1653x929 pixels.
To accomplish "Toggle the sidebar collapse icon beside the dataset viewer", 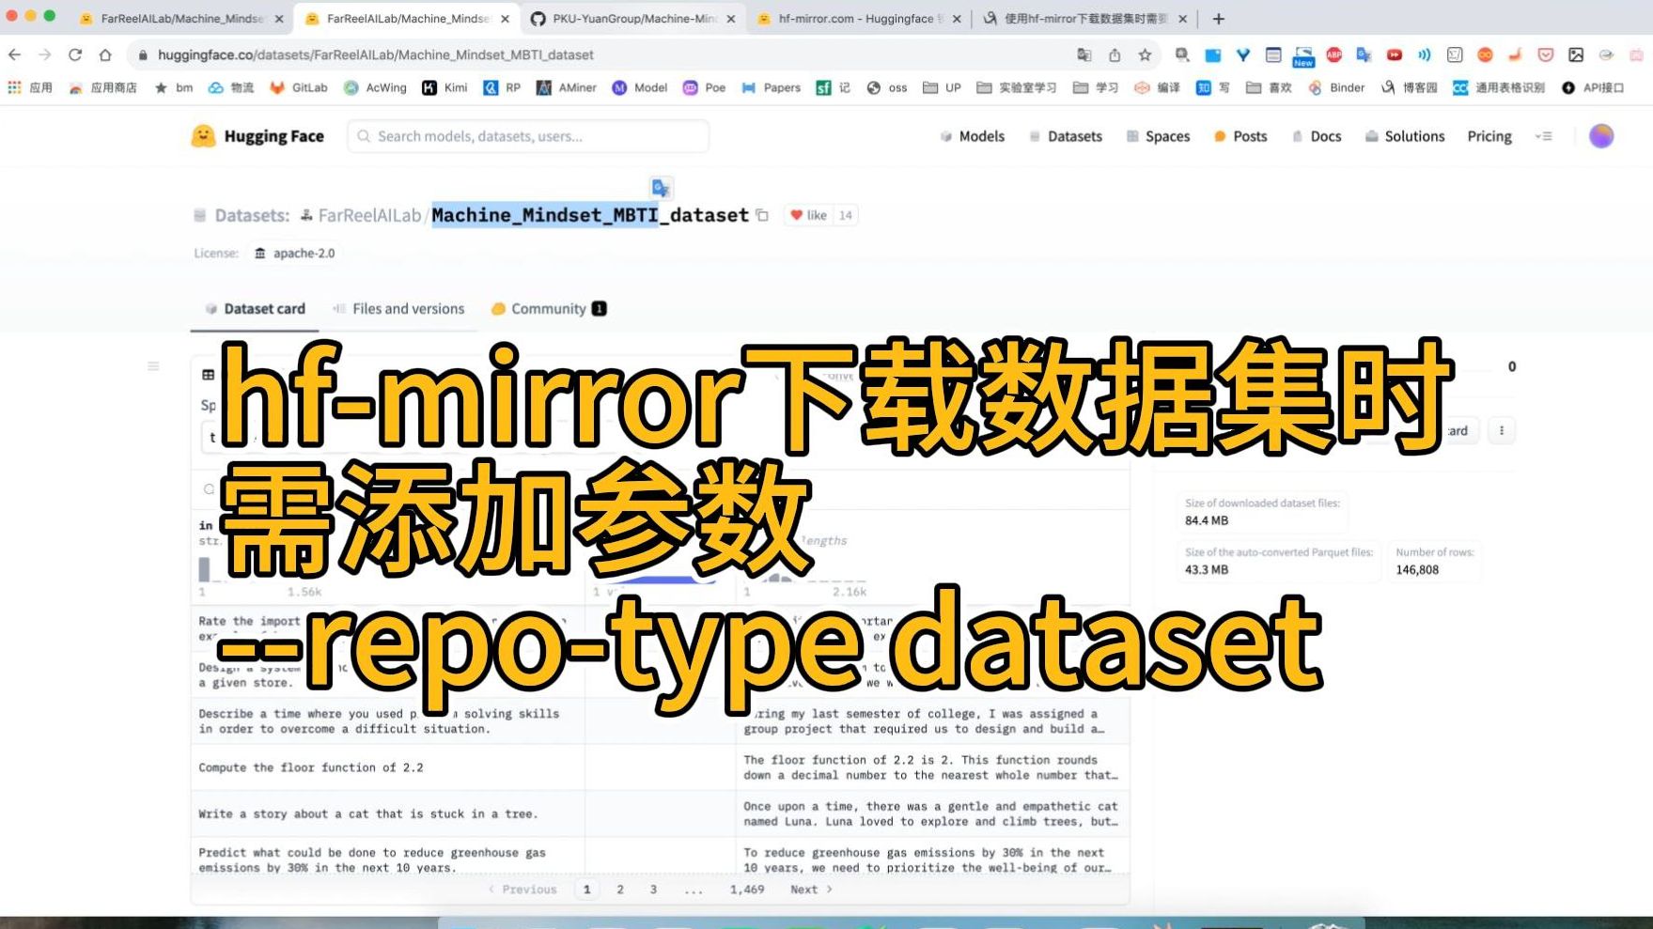I will click(153, 366).
